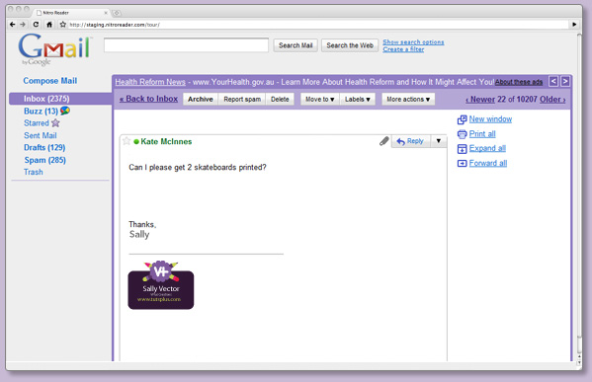
Task: Open More actions dropdown
Action: point(408,99)
